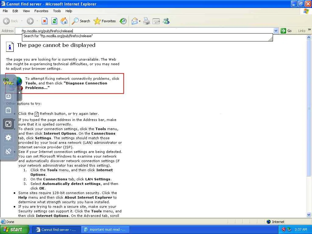The height and width of the screenshot is (234, 312).
Task: Click the Done status bar text
Action: click(x=10, y=222)
